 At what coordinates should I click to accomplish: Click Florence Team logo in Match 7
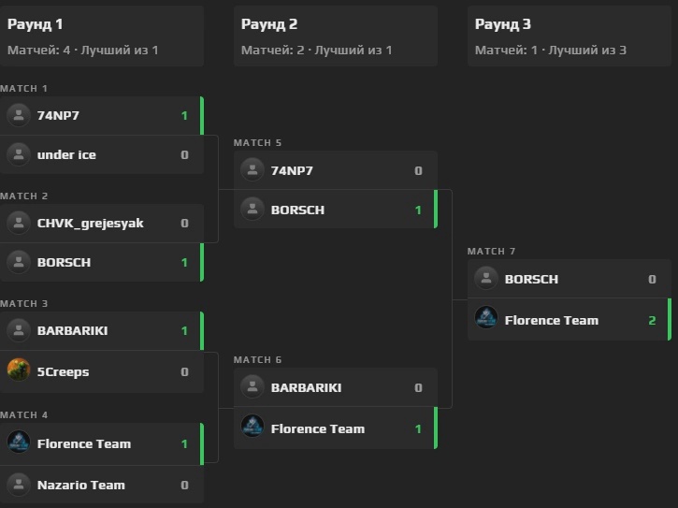[486, 319]
